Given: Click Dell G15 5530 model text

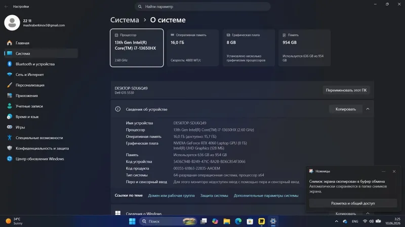Looking at the screenshot, I should [124, 93].
